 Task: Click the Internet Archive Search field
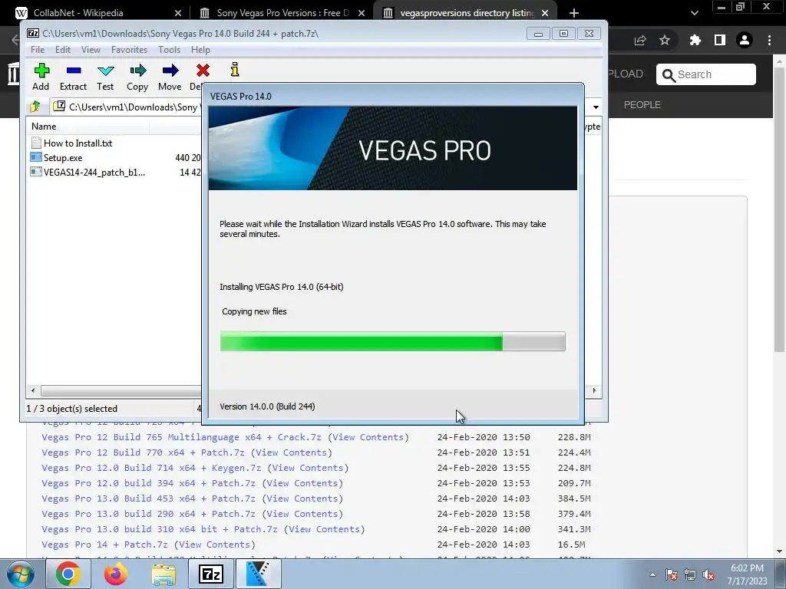coord(706,74)
